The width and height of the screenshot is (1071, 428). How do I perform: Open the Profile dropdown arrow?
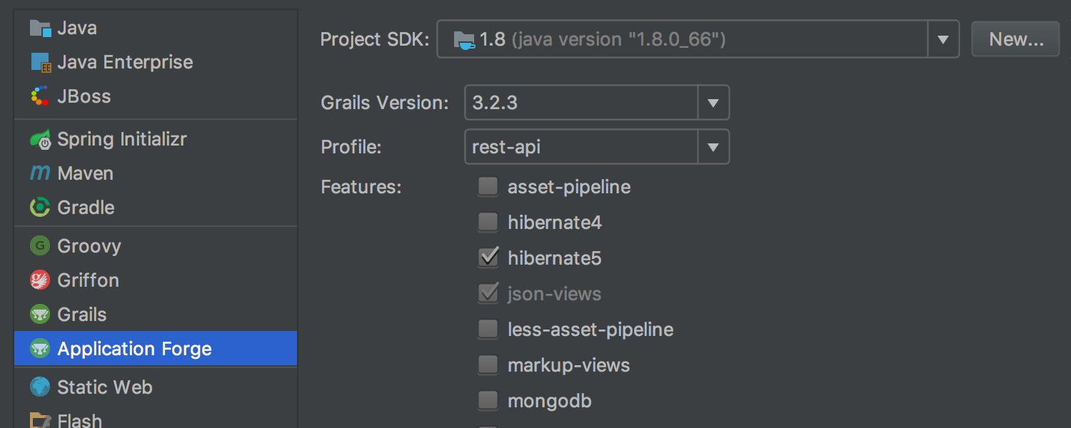(x=713, y=147)
